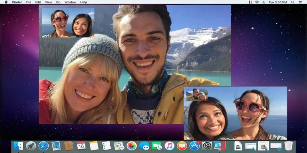Click the self-view thumbnail of two women

(68, 23)
